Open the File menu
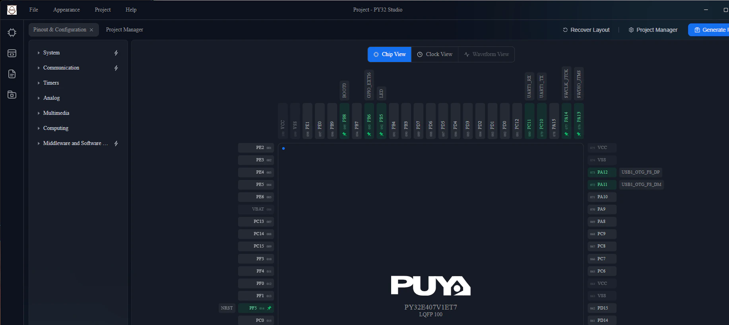This screenshot has height=325, width=729. pyautogui.click(x=34, y=10)
